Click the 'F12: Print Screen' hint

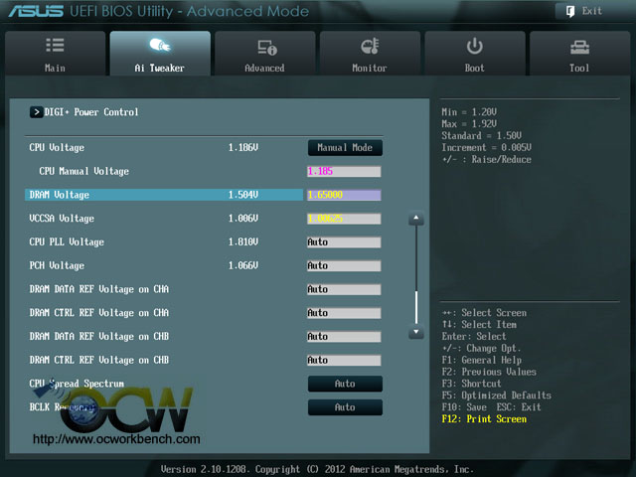[x=484, y=419]
